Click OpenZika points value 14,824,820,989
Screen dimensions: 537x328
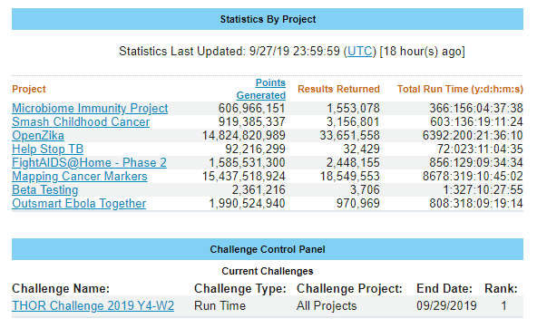click(243, 135)
